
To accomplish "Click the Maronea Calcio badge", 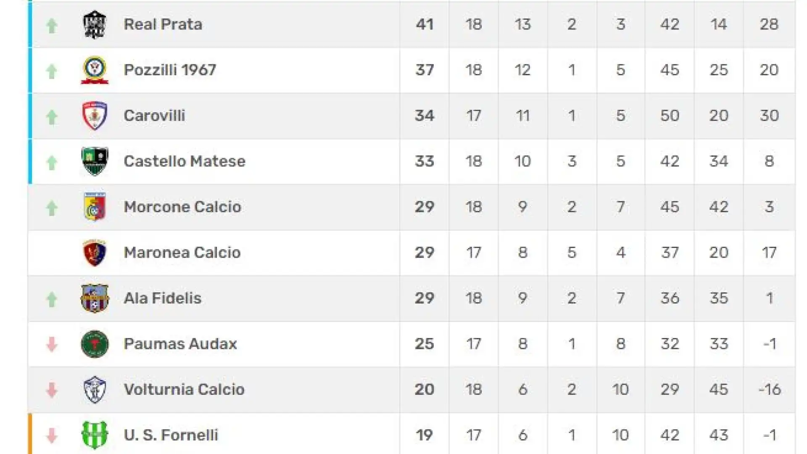I will [x=95, y=253].
